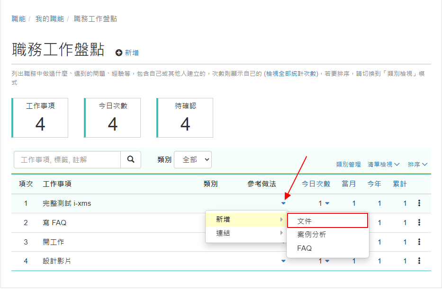Expand 參考做法 caret in 設計影片 row
442x289 pixels.
tap(283, 261)
